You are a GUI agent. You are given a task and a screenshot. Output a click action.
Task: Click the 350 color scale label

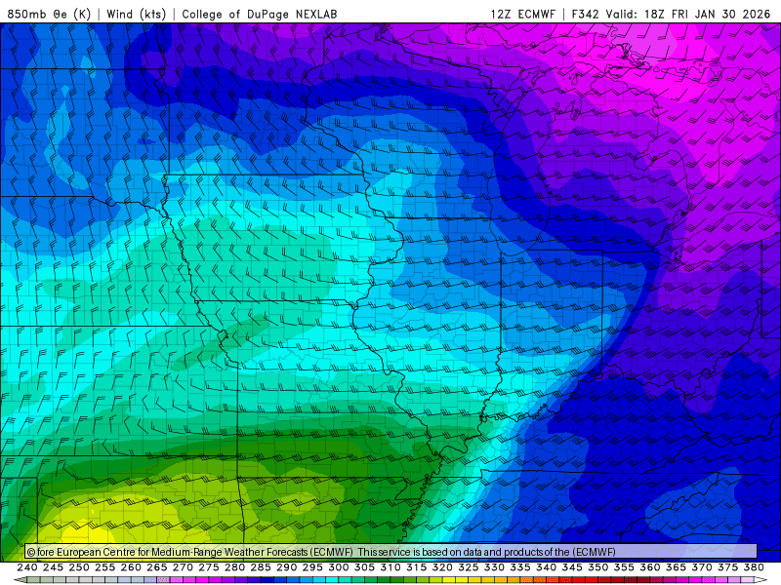tap(598, 567)
